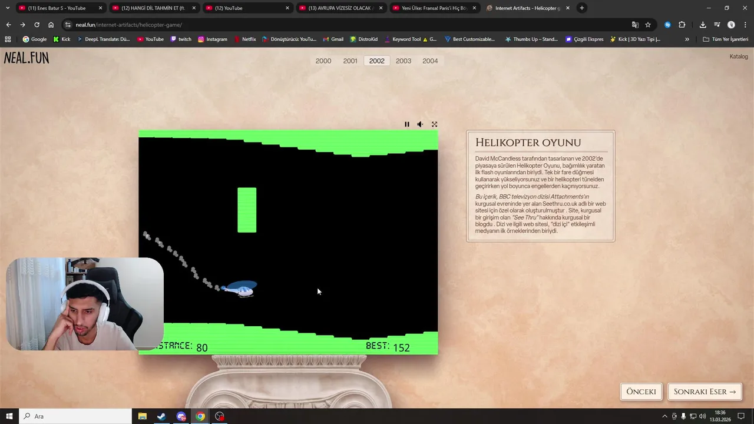
Task: Open the Keyword Tool bookmark
Action: [411, 39]
